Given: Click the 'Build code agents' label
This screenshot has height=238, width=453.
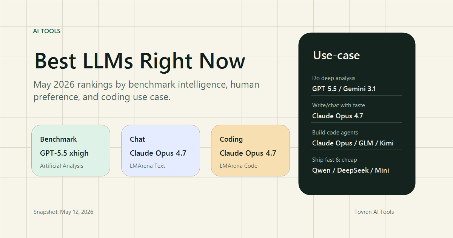Looking at the screenshot, I should [x=335, y=133].
